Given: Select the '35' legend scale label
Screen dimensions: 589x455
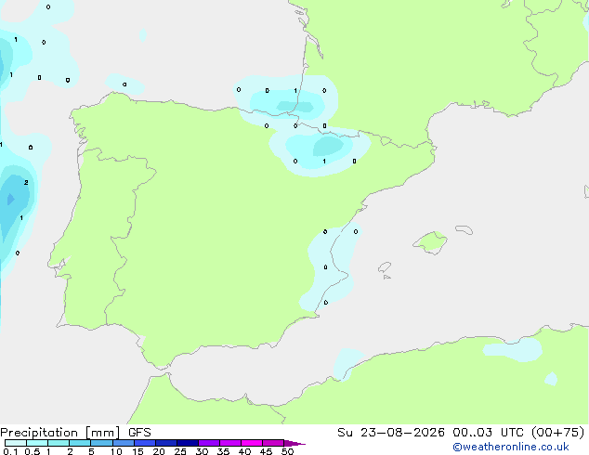Looking at the screenshot, I should coord(223,451).
